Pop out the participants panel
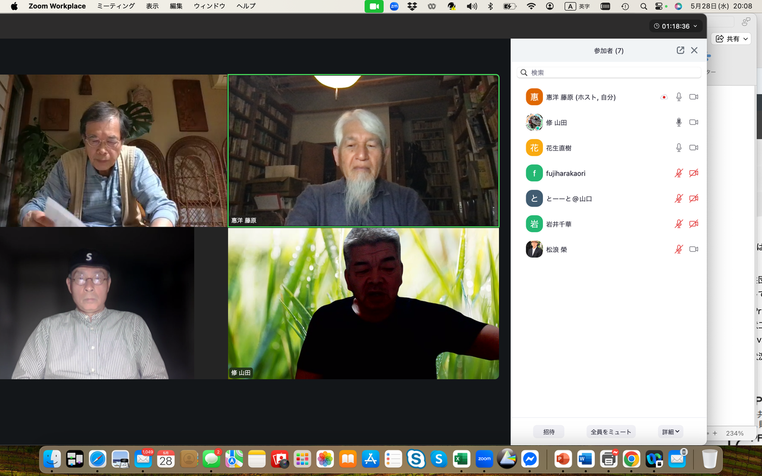 [680, 51]
